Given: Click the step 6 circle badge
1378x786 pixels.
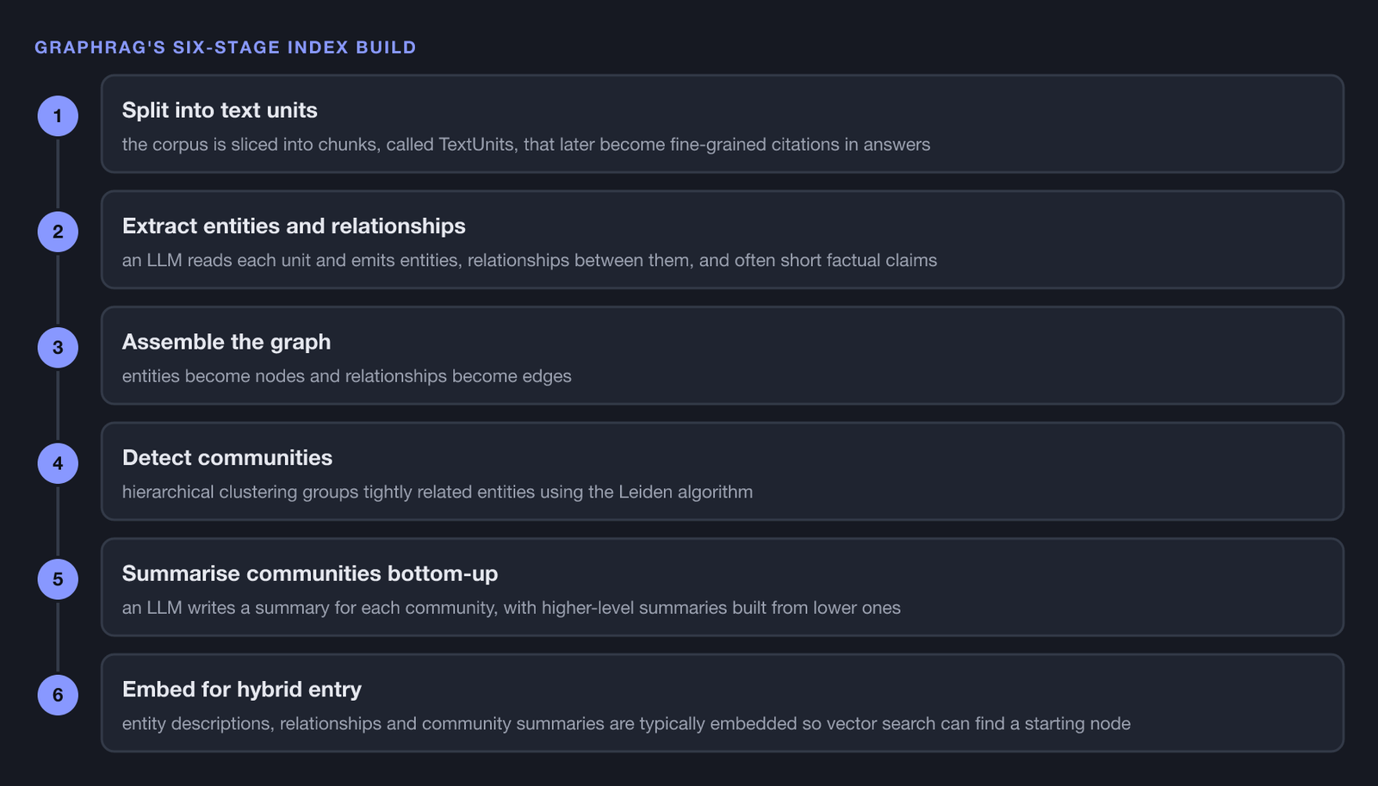Looking at the screenshot, I should pos(58,695).
